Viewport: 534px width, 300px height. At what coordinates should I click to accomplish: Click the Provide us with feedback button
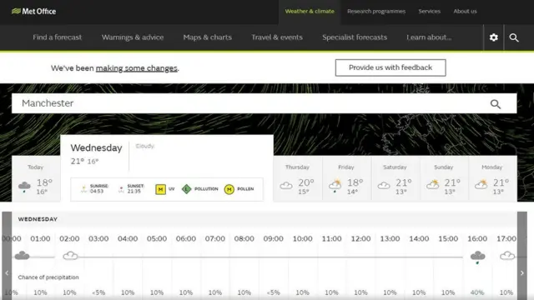[390, 67]
